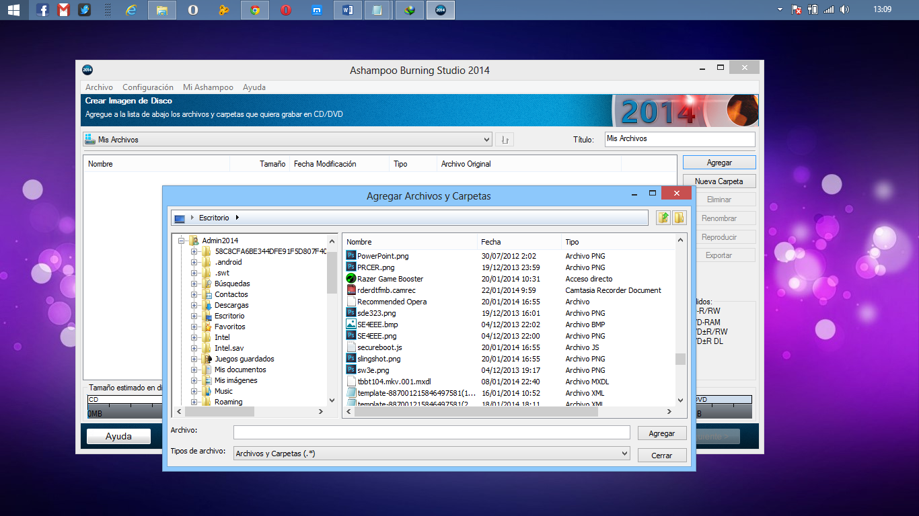Open the Windows Start button
The width and height of the screenshot is (919, 516).
(x=13, y=10)
